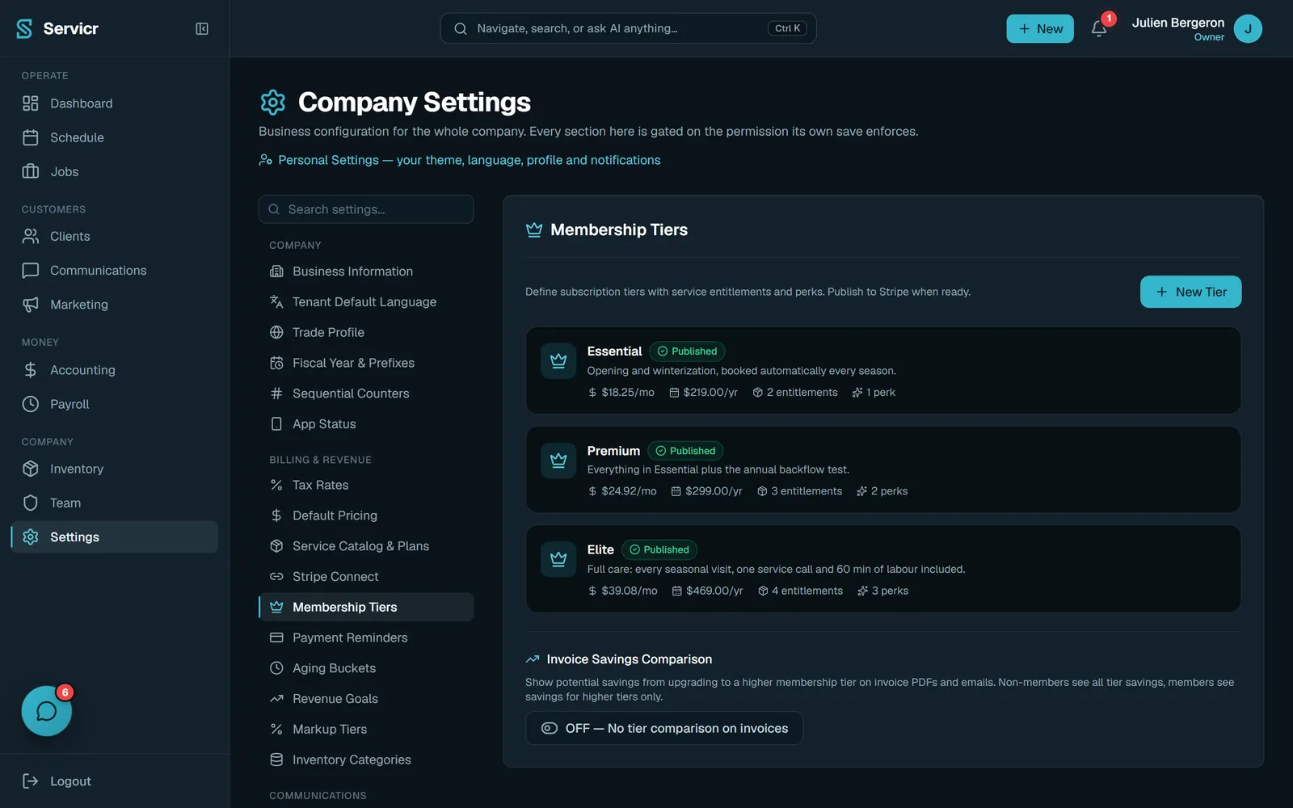Focus the Search settings field
Image resolution: width=1293 pixels, height=808 pixels.
tap(366, 209)
